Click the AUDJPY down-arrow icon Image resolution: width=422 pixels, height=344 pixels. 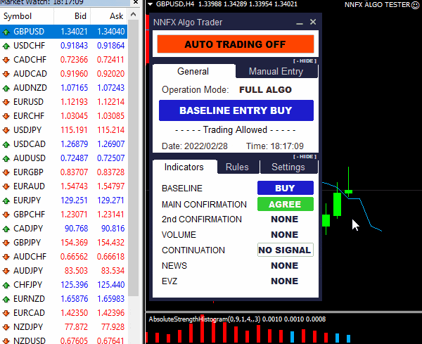[x=6, y=271]
